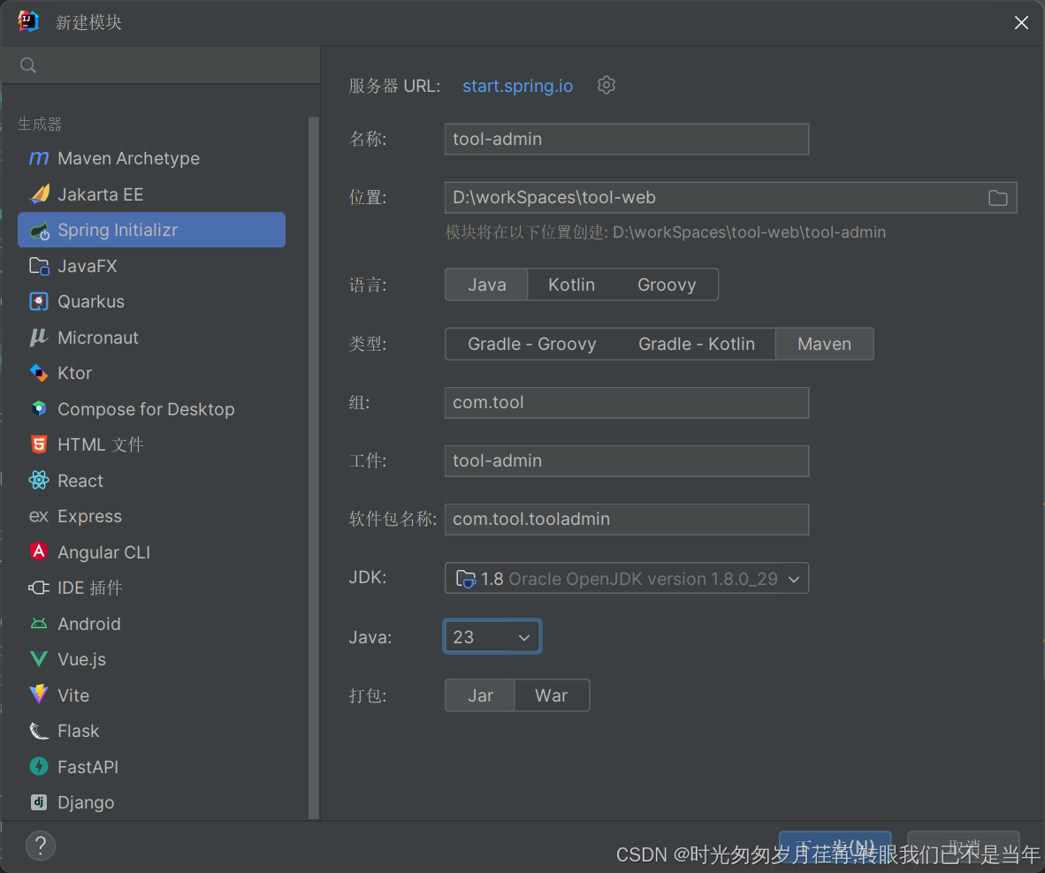Screen dimensions: 1045x873
Task: Click the artifact field tool-admin
Action: click(627, 461)
